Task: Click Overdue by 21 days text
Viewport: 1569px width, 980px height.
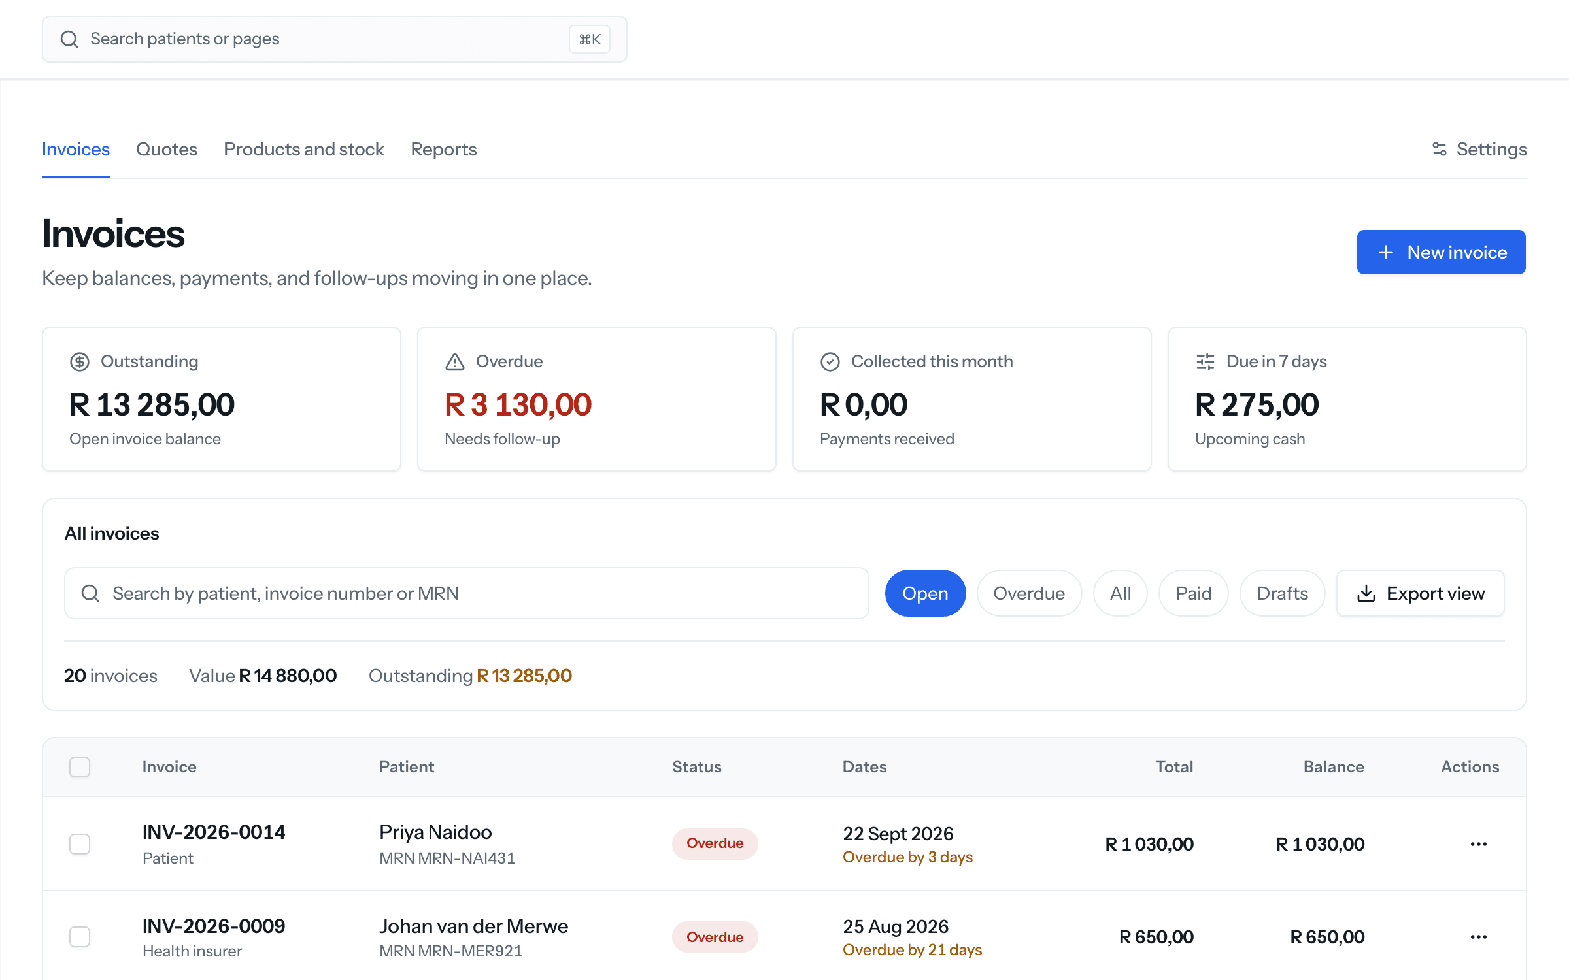Action: (x=913, y=950)
